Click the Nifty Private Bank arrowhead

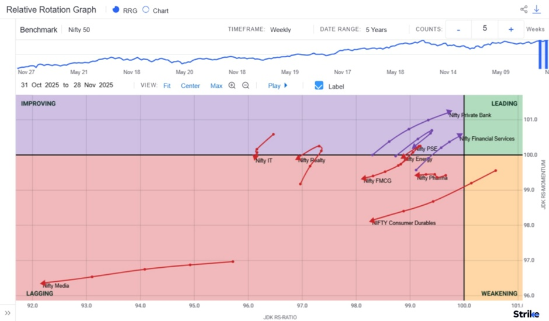coord(448,111)
